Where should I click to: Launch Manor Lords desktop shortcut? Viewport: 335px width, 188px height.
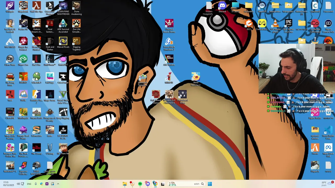pos(36,114)
